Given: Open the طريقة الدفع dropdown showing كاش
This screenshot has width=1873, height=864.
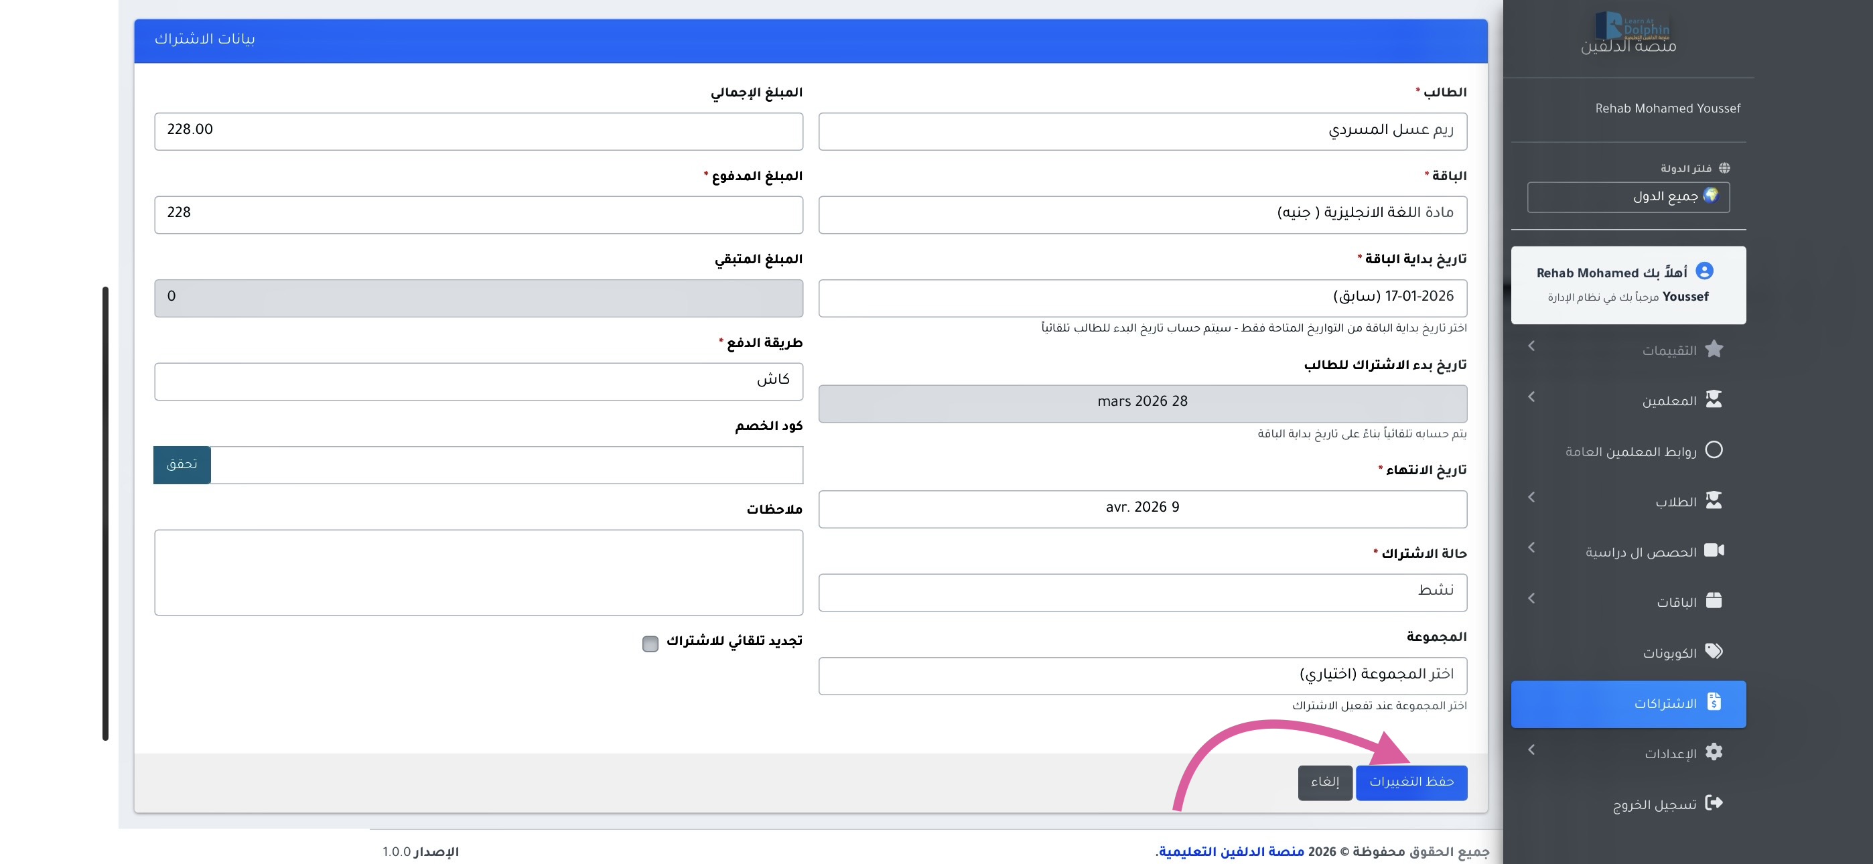Looking at the screenshot, I should pyautogui.click(x=478, y=382).
